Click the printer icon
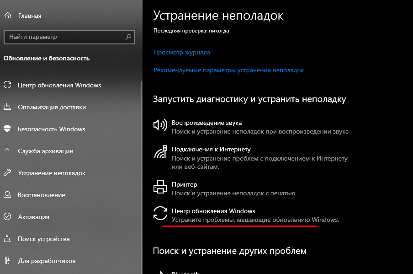The height and width of the screenshot is (274, 413). click(x=160, y=187)
